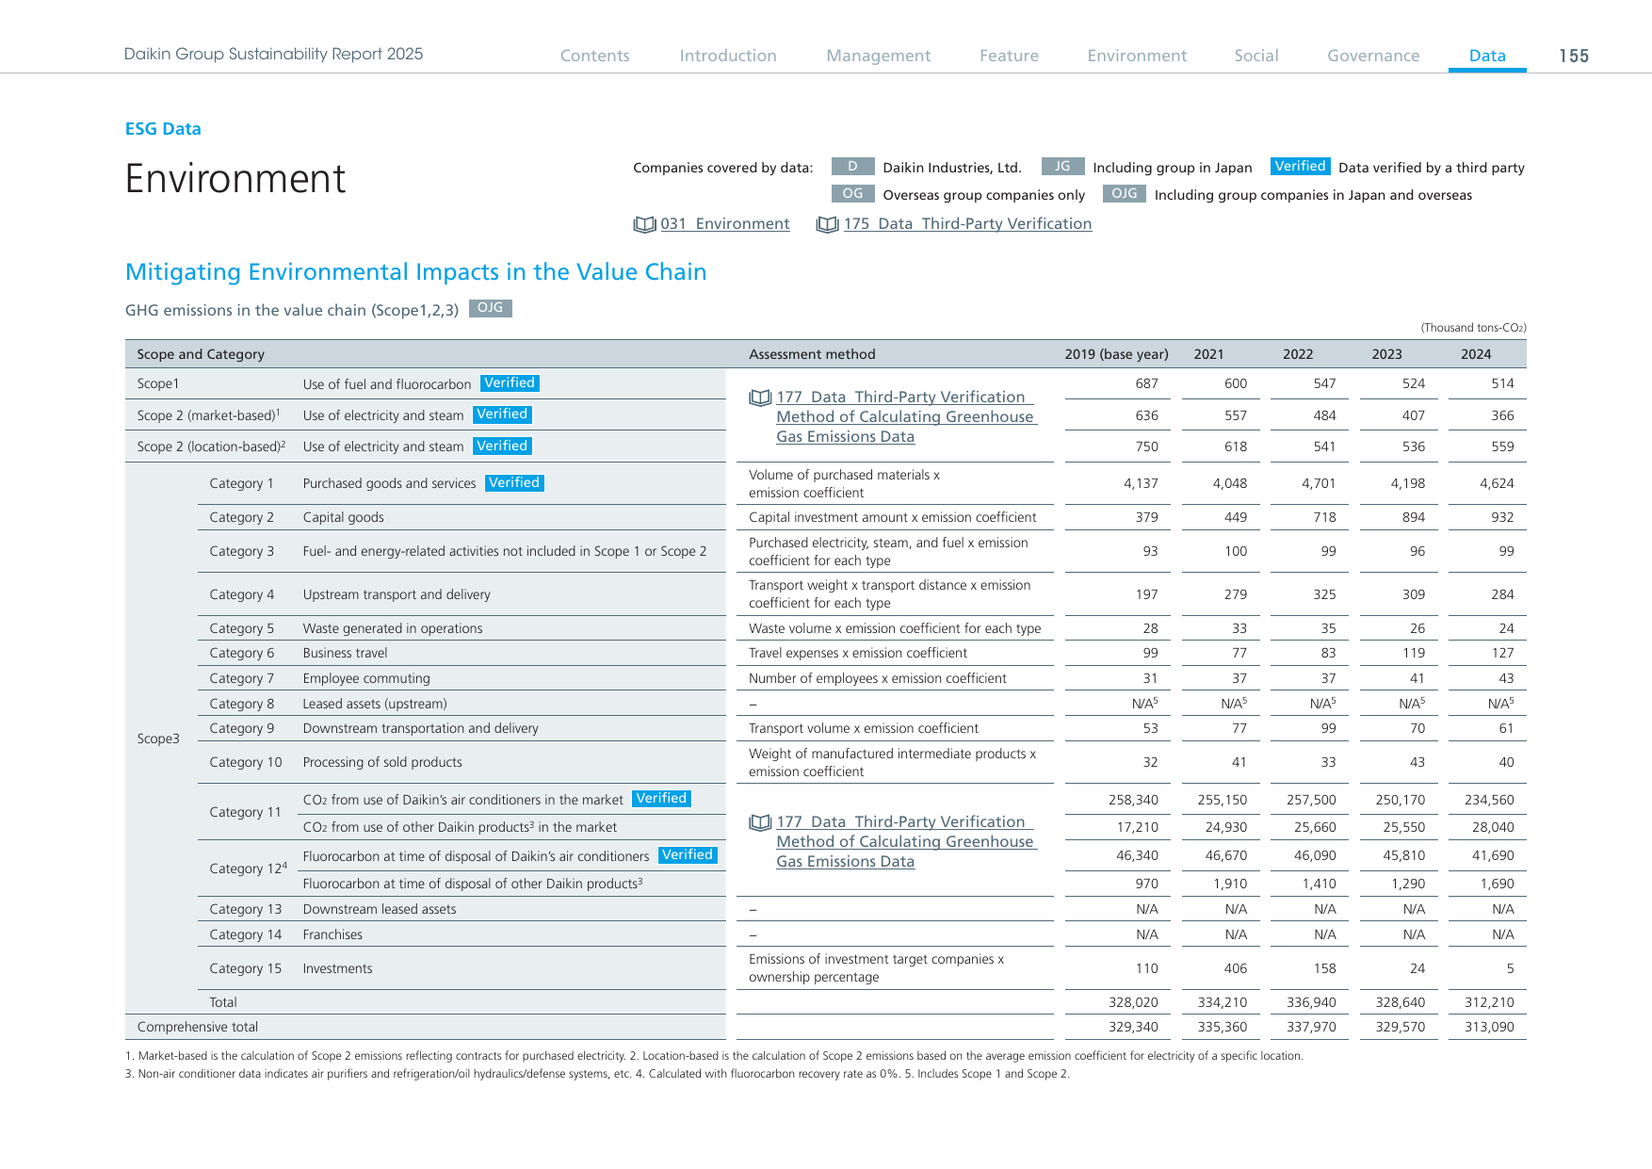Click the Scope1 2024 value 514
The width and height of the screenshot is (1652, 1169).
pyautogui.click(x=1502, y=383)
